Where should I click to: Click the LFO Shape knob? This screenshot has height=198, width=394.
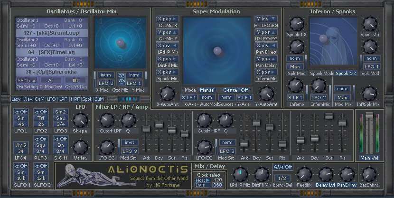pyautogui.click(x=80, y=120)
